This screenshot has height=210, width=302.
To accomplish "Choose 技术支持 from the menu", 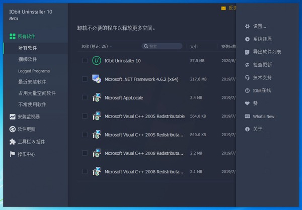I will 262,78.
